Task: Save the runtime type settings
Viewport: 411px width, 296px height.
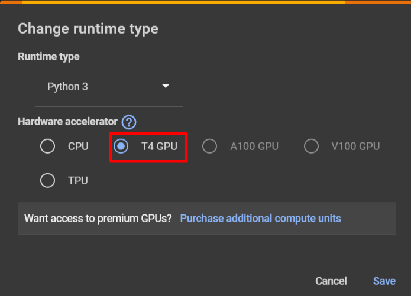Action: (x=384, y=281)
